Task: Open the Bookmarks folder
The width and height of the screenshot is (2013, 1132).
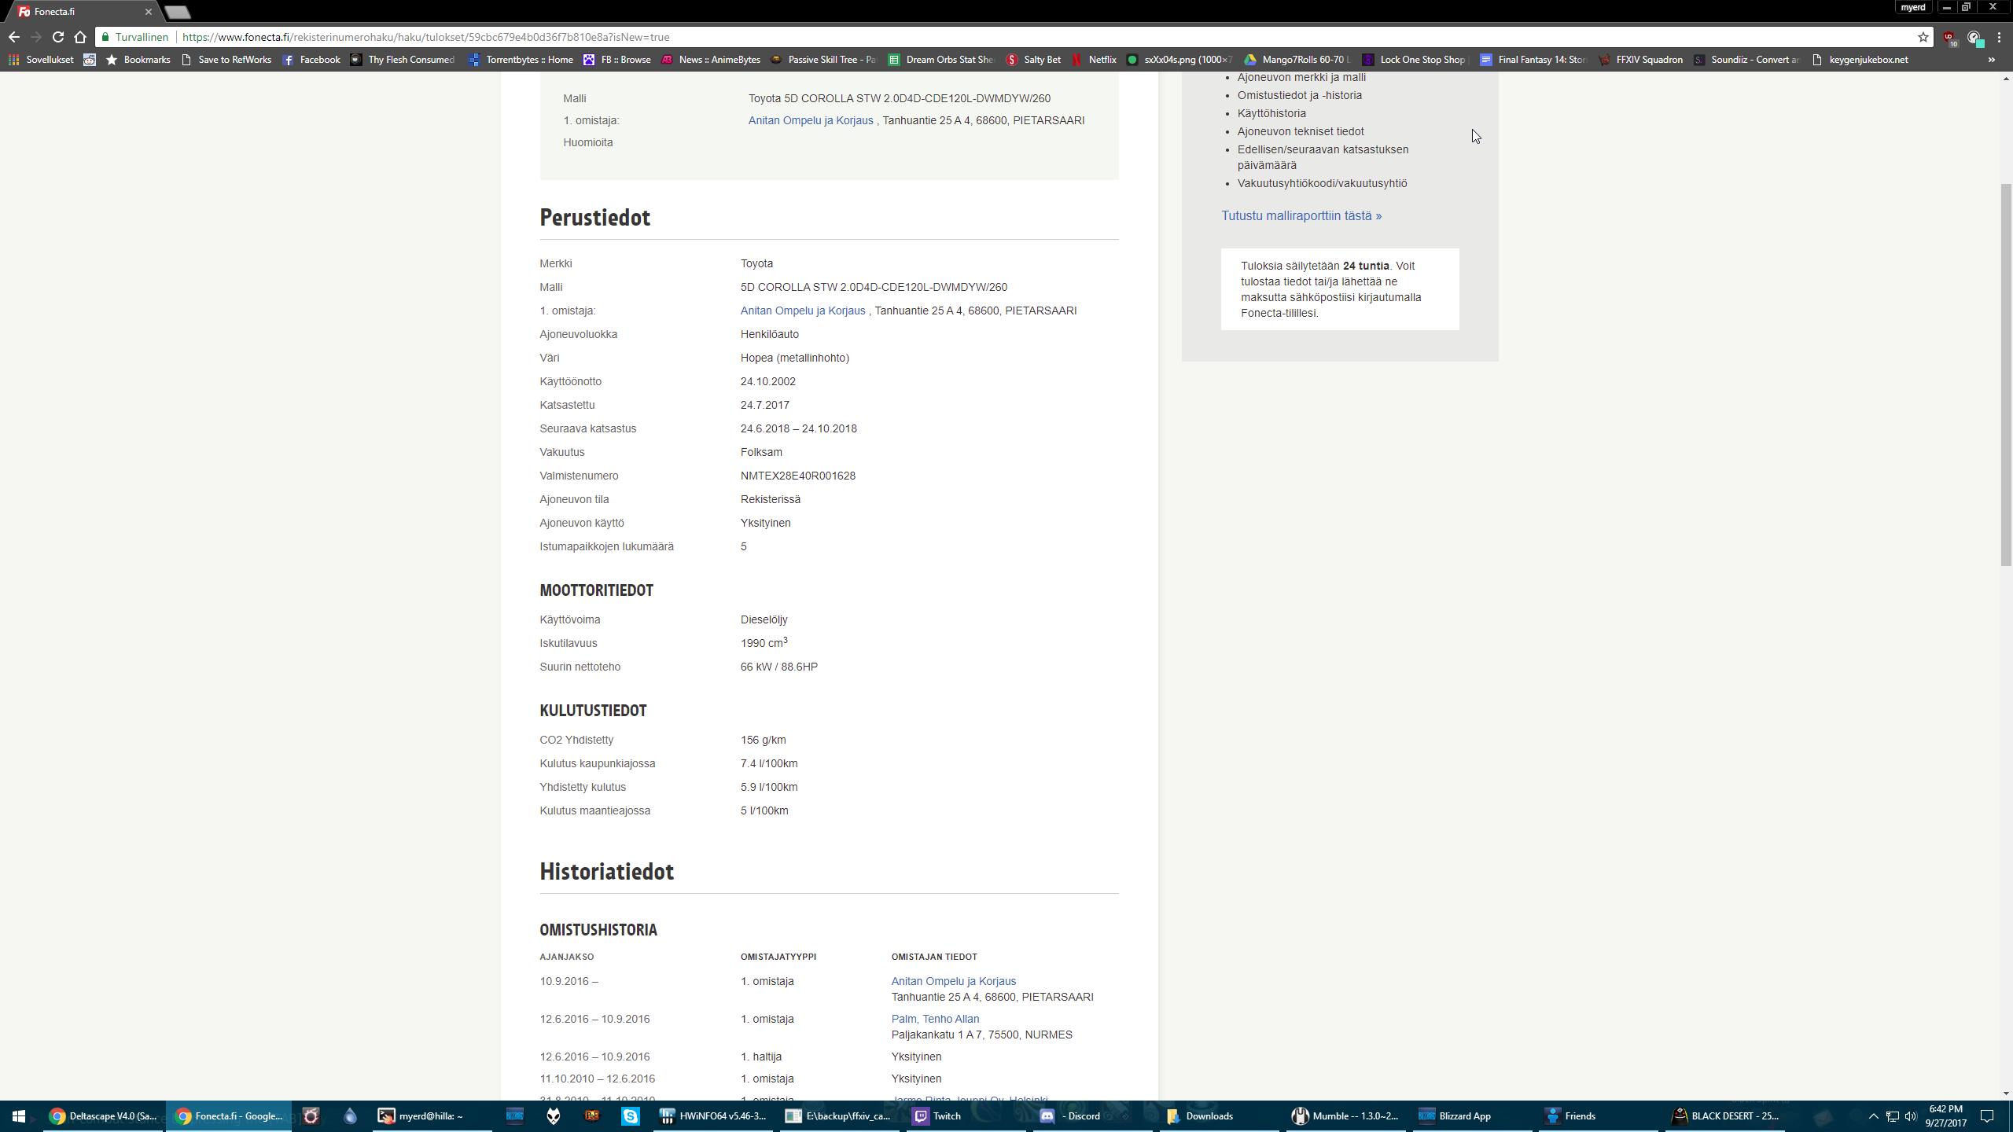Action: 138,60
